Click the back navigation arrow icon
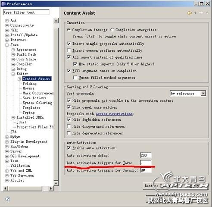212x207 pixels. 190,13
